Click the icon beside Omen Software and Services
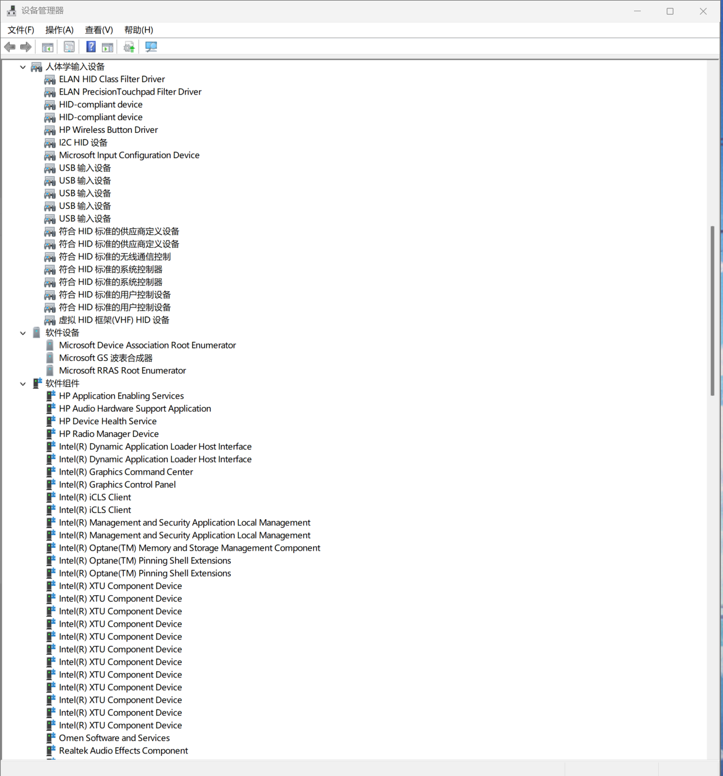Image resolution: width=723 pixels, height=776 pixels. [51, 738]
